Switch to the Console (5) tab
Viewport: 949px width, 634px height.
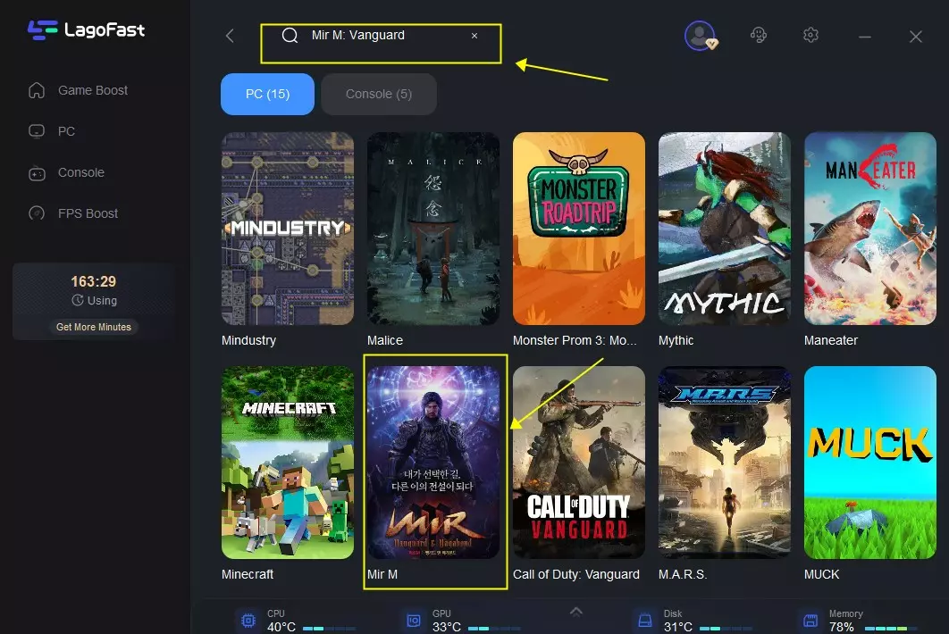point(379,95)
